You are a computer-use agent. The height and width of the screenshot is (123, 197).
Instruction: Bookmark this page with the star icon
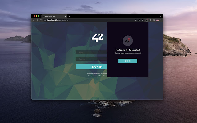(143, 20)
